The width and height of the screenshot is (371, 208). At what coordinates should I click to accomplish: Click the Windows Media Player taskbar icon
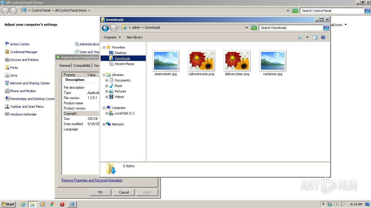click(43, 204)
